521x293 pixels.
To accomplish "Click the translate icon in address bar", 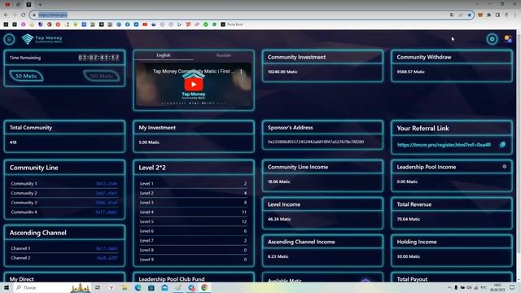I will 452,15.
